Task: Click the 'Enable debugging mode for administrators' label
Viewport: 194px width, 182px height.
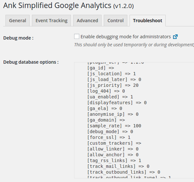Action: pyautogui.click(x=126, y=37)
